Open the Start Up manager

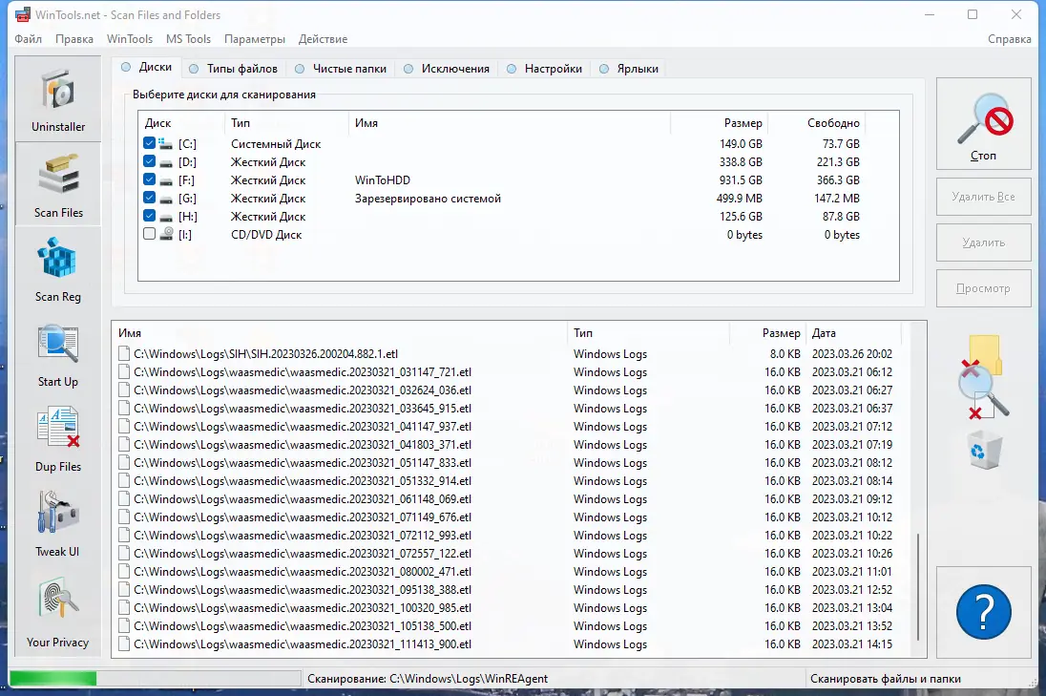[58, 353]
